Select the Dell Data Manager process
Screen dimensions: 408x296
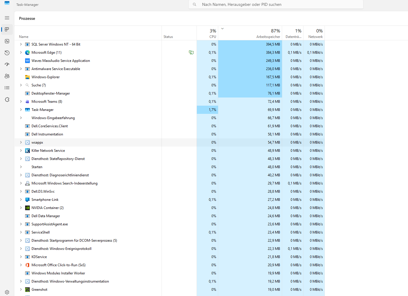click(169, 216)
